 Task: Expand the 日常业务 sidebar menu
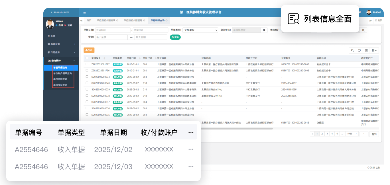pos(61,52)
